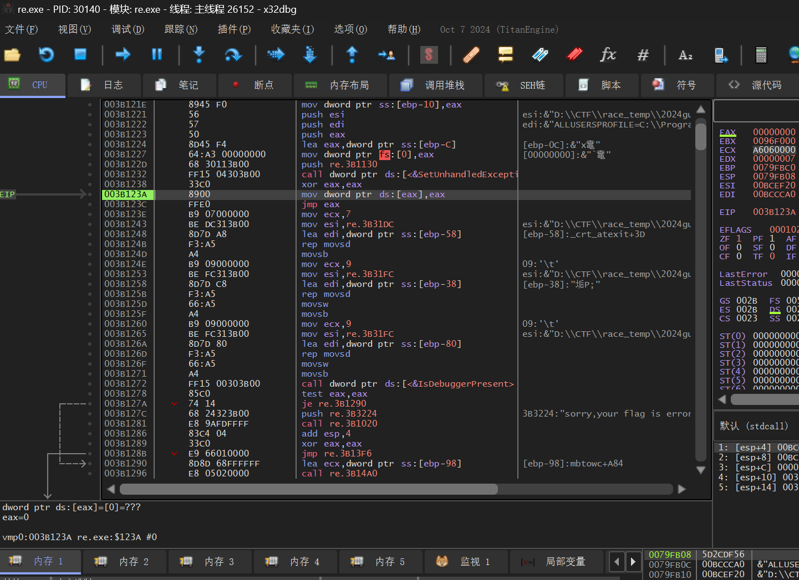Select the call IsDebuggerPresent instruction row

point(396,383)
